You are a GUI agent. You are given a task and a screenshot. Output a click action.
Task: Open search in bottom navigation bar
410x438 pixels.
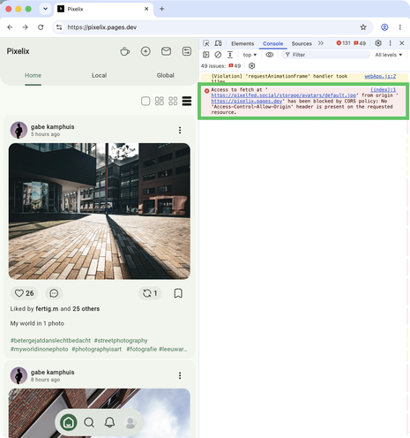89,423
